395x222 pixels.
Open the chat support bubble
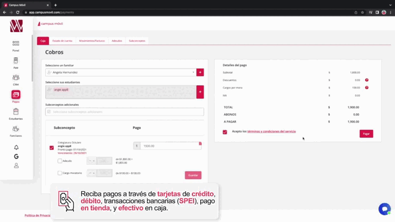[385, 209]
